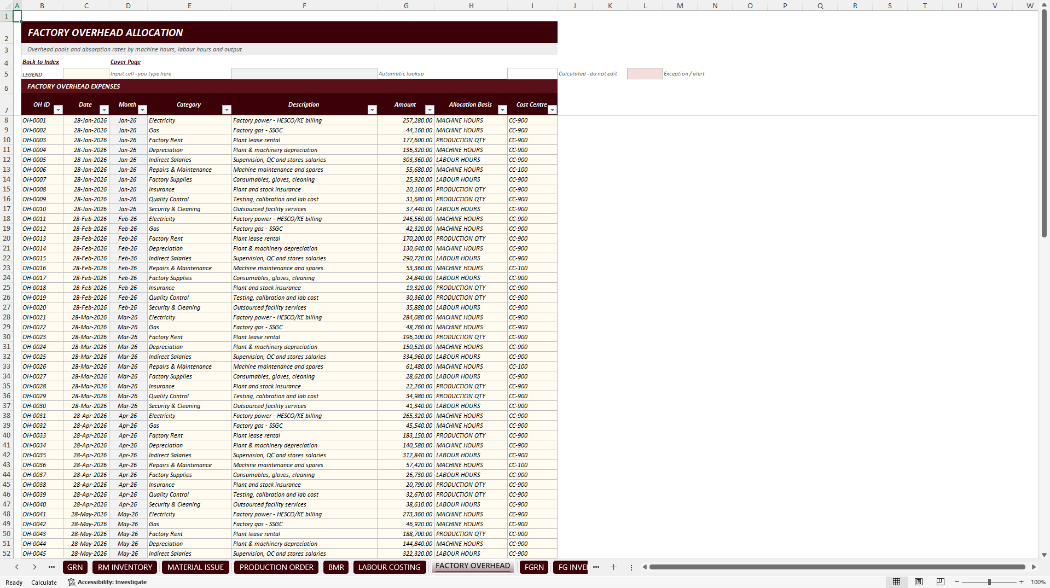Open the Allocation Basis filter dropdown

502,110
